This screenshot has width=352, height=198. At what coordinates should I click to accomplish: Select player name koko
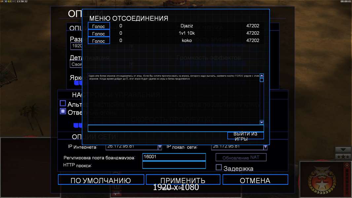[x=187, y=40]
